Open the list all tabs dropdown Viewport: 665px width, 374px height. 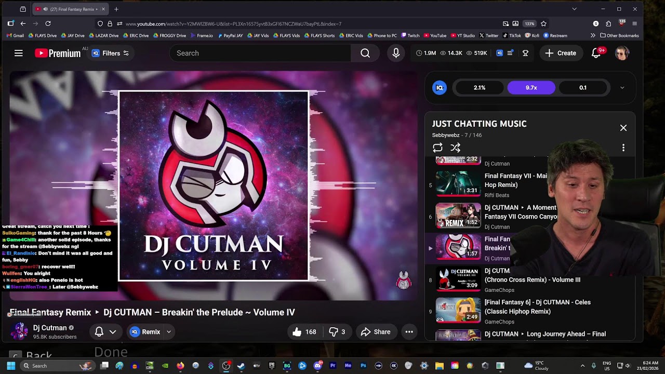574,9
